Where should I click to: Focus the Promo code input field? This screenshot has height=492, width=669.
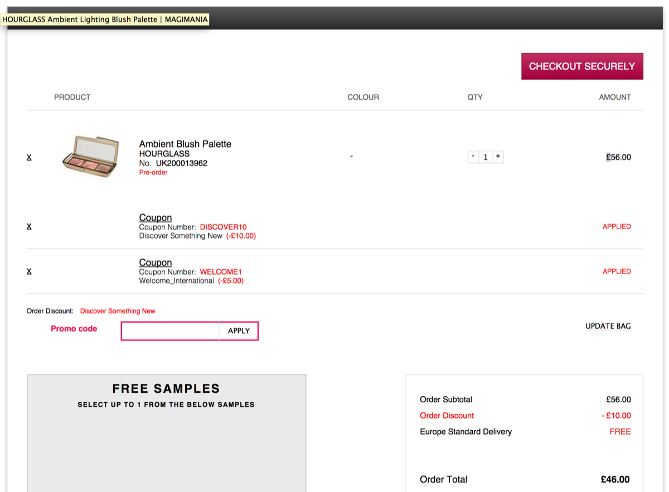coord(170,331)
